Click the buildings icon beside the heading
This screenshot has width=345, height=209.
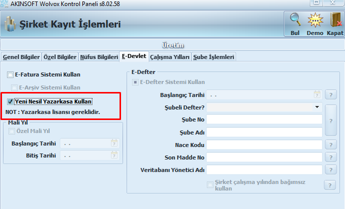pyautogui.click(x=10, y=24)
